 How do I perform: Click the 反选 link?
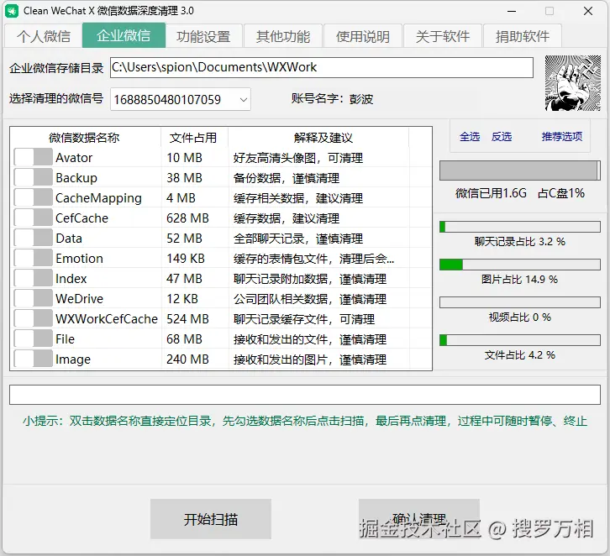[x=502, y=137]
